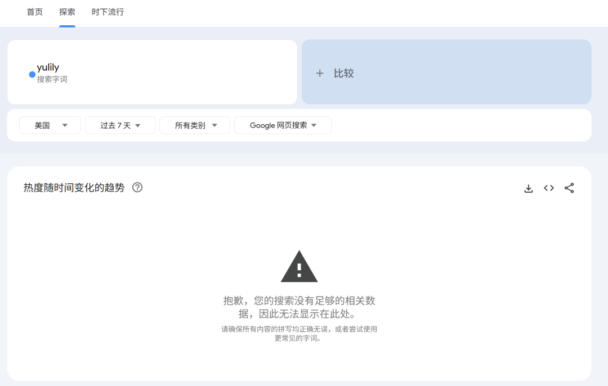Expand the chevron on the 过去 7 天 filter
This screenshot has width=608, height=386.
click(x=138, y=125)
